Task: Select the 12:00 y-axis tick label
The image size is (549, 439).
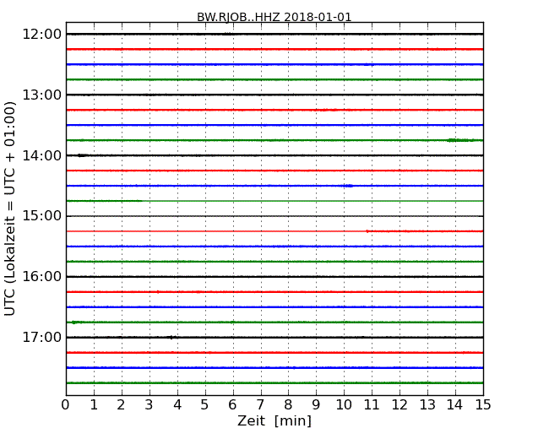Action: coord(41,35)
